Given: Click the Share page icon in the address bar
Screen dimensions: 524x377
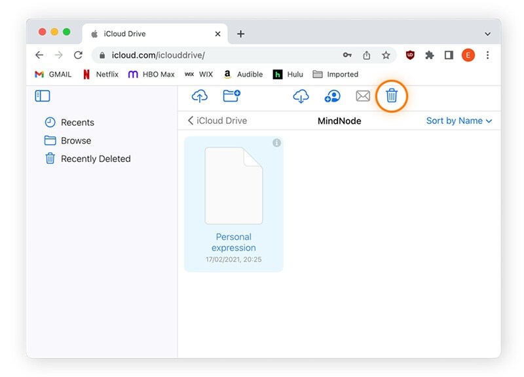Looking at the screenshot, I should 367,55.
